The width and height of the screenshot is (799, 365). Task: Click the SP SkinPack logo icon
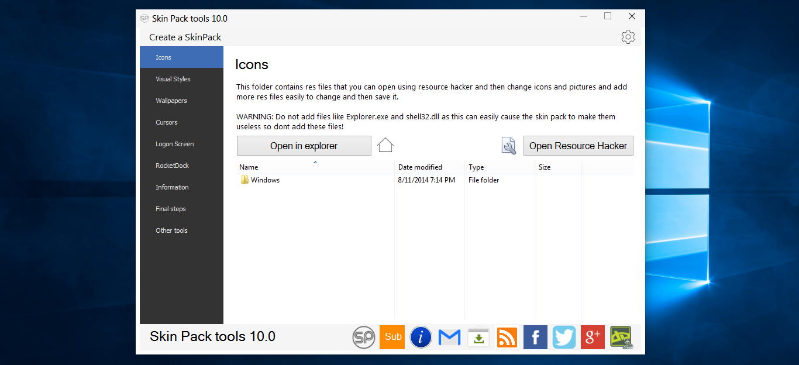pyautogui.click(x=364, y=338)
